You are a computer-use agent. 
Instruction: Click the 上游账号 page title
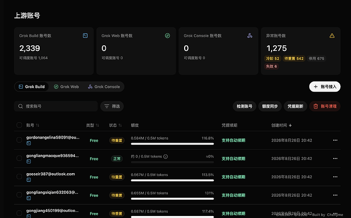click(27, 15)
